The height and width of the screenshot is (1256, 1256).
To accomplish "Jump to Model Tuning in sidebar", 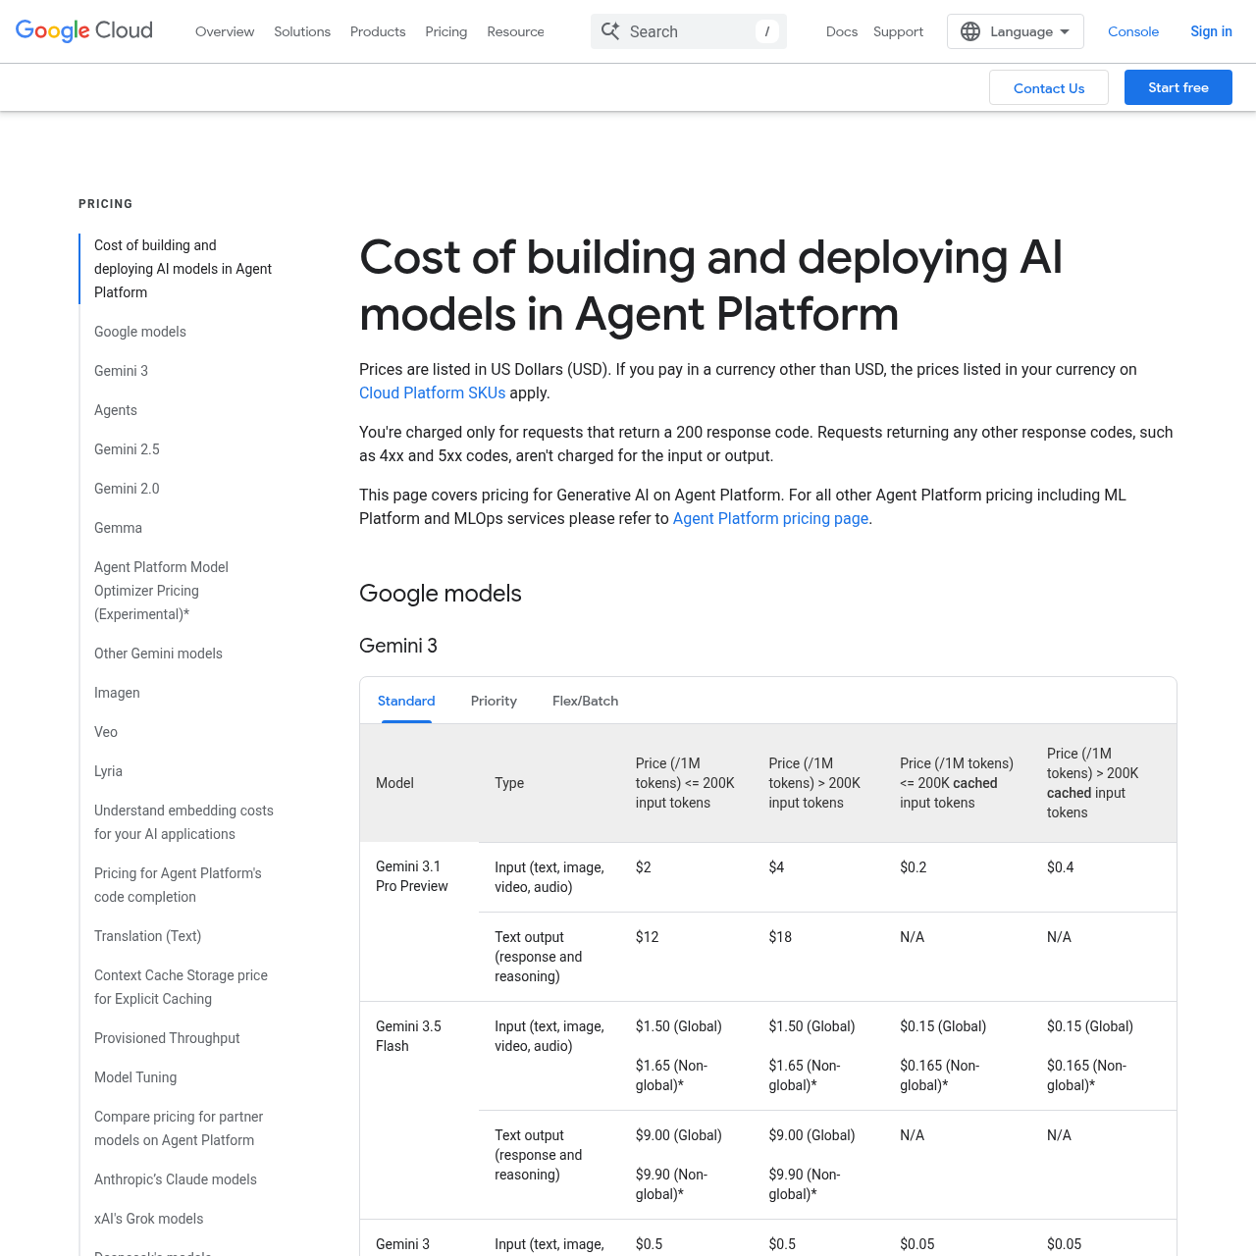I will click(135, 1077).
